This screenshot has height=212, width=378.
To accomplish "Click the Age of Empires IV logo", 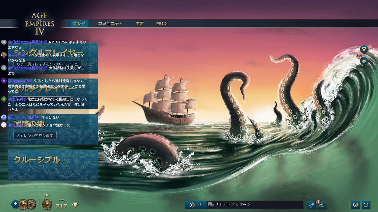I will (39, 23).
